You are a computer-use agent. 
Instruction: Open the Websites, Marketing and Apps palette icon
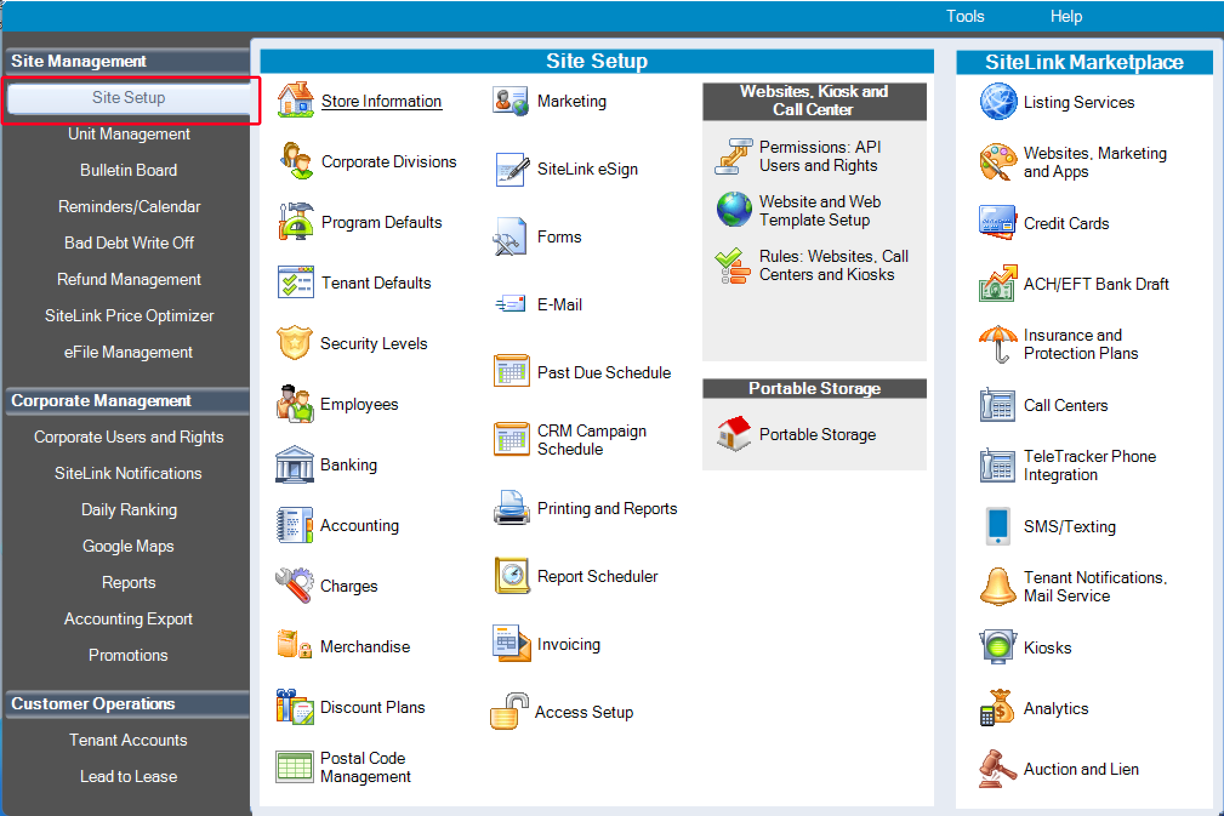(x=998, y=162)
